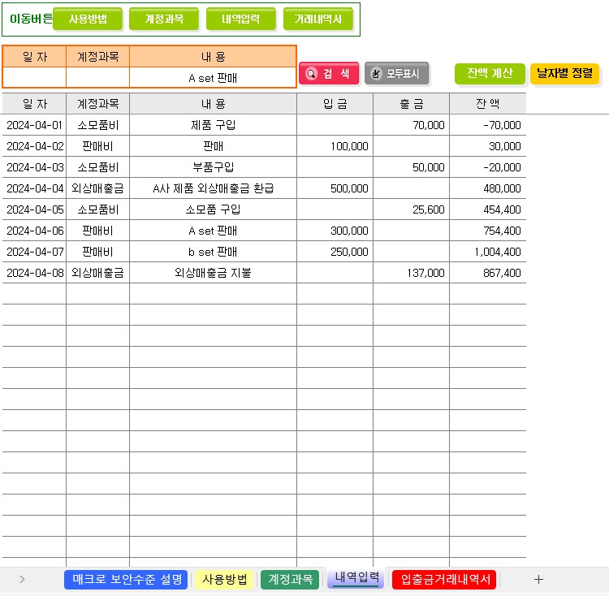Select date cell 2024-04-02

tap(35, 146)
